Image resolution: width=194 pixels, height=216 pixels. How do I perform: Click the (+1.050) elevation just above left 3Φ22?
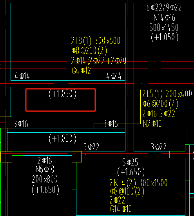pos(62,139)
